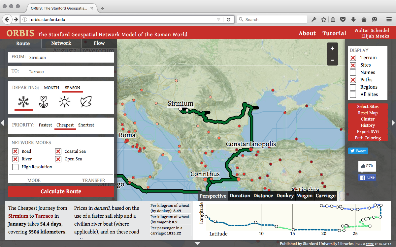The image size is (396, 247).
Task: Switch to the Flow tab
Action: pos(99,43)
